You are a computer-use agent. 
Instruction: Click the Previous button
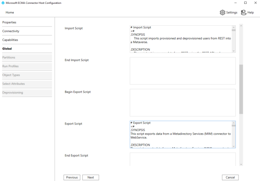click(x=72, y=178)
